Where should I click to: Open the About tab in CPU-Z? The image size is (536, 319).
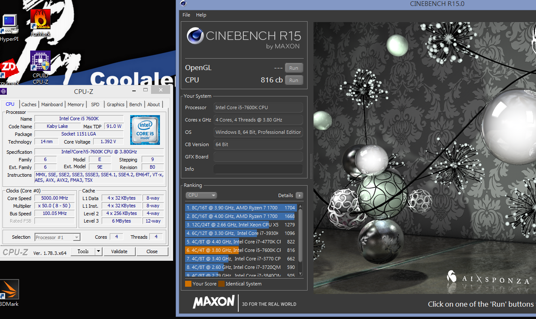tap(154, 104)
